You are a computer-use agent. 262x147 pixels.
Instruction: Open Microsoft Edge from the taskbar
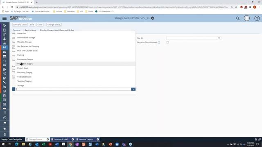click(17, 144)
